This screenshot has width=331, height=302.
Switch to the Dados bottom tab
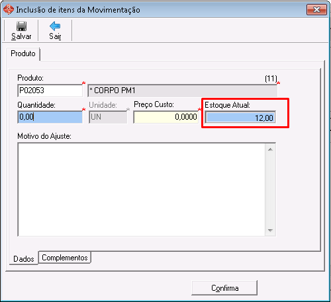pos(24,258)
